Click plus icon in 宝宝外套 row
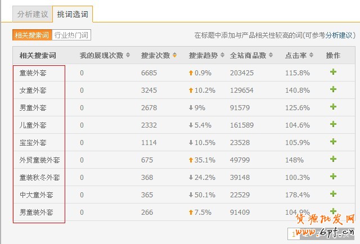Viewport: 360px width, 244px height. click(x=333, y=142)
